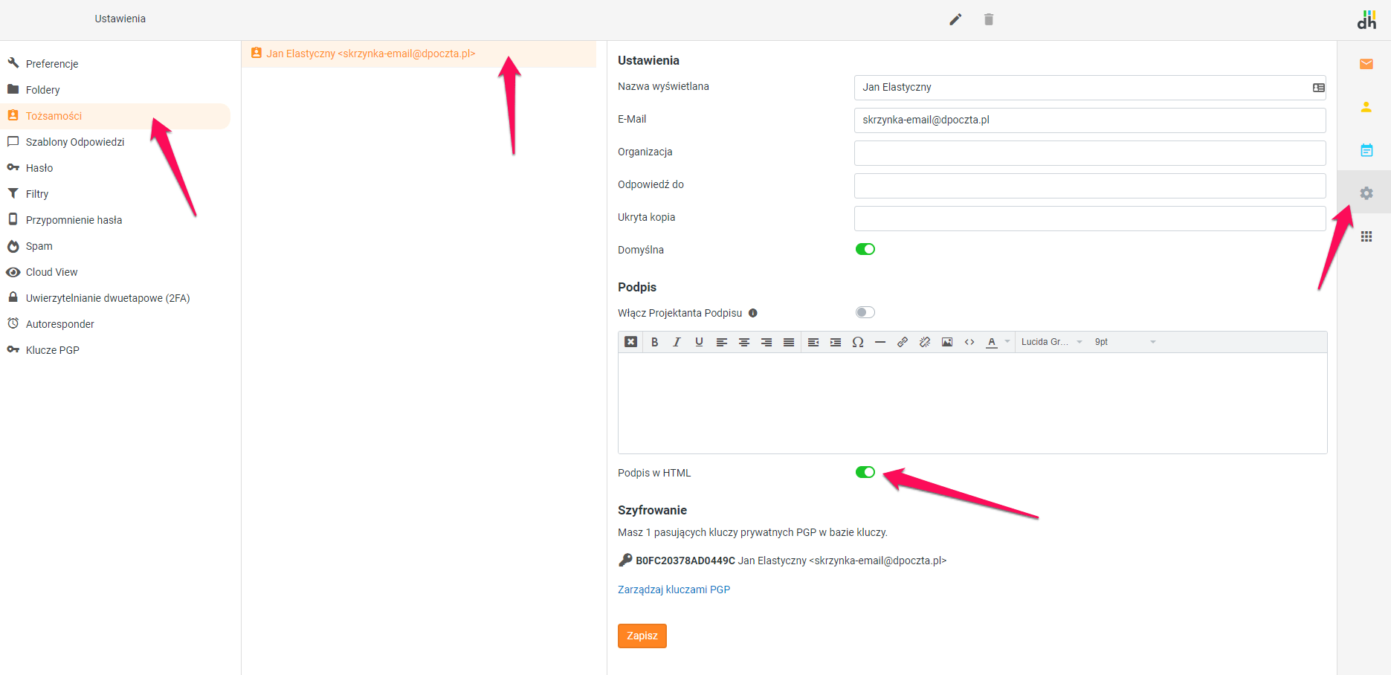
Task: Toggle underline formatting in signature editor
Action: click(x=699, y=342)
